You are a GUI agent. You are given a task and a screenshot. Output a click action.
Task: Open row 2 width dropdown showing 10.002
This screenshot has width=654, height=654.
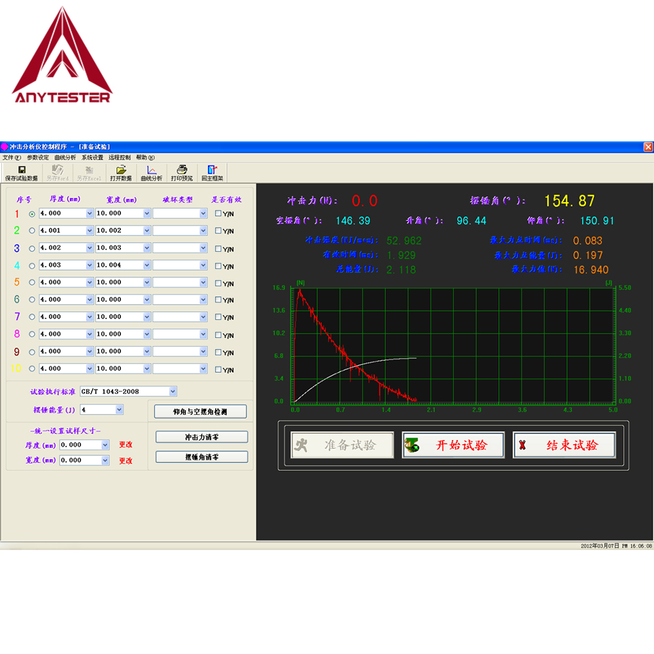coord(146,231)
